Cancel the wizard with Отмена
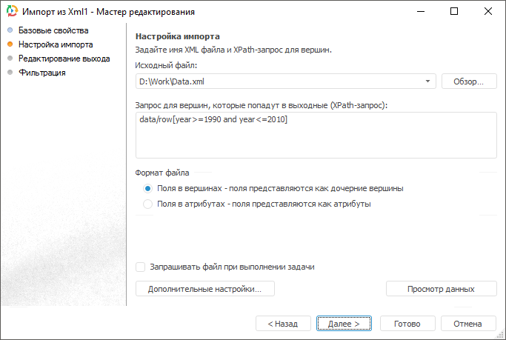Image resolution: width=506 pixels, height=340 pixels. coord(467,324)
